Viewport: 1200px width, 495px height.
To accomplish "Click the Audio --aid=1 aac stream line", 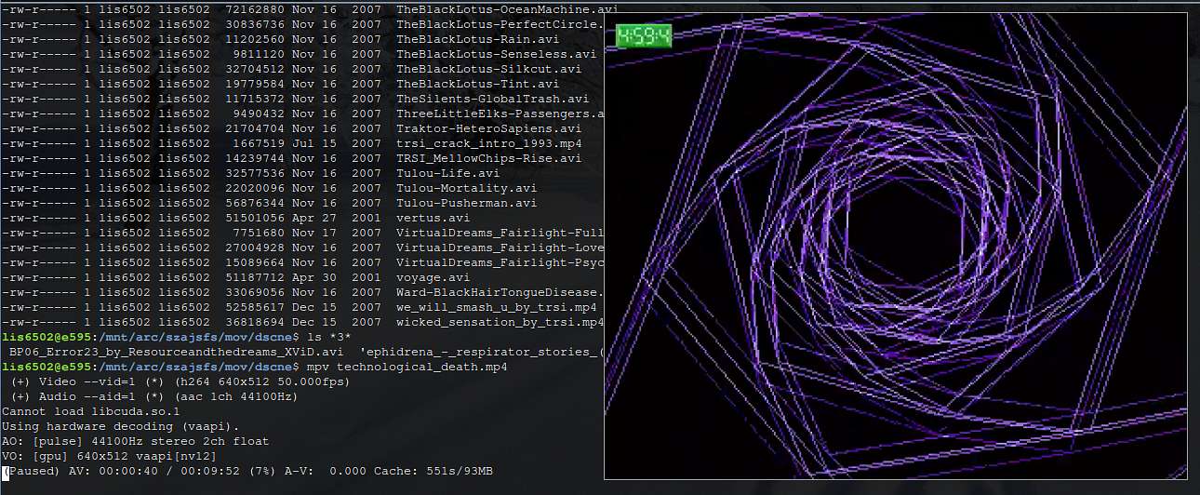I will (154, 396).
